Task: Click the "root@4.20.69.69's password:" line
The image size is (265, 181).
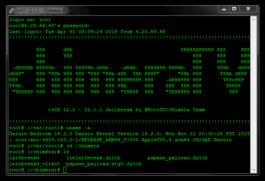Action: coord(50,26)
